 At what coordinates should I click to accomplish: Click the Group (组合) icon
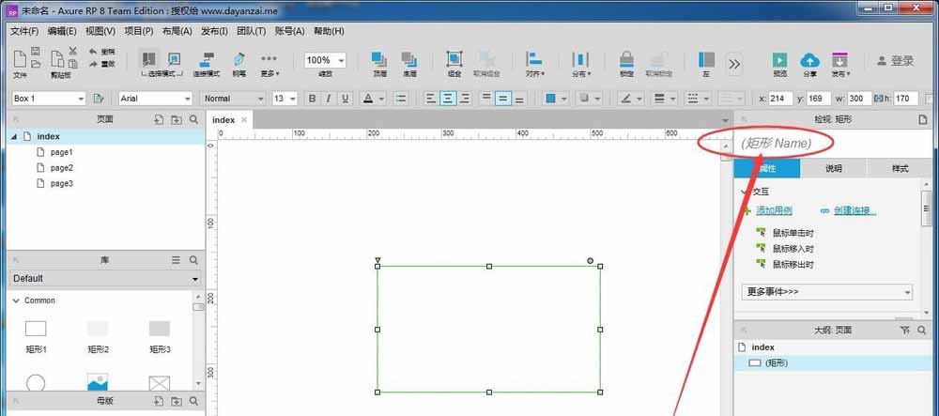tap(454, 60)
